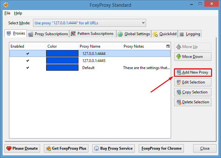Click the Proxy Notes column header
The width and height of the screenshot is (221, 158).
coord(144,46)
